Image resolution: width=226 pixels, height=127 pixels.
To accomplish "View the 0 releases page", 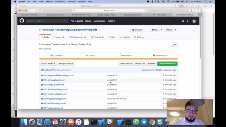I will pyautogui.click(x=126, y=55).
